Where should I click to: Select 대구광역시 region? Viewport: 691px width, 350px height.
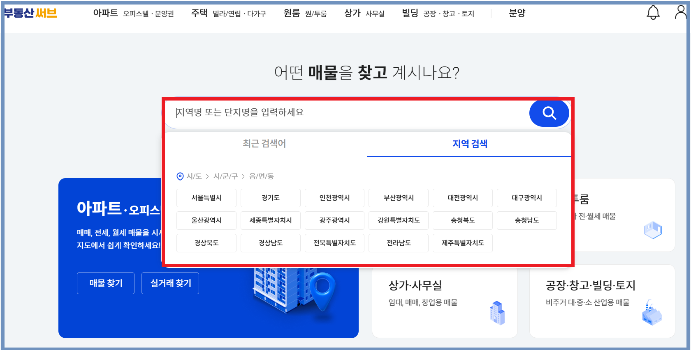pyautogui.click(x=527, y=198)
